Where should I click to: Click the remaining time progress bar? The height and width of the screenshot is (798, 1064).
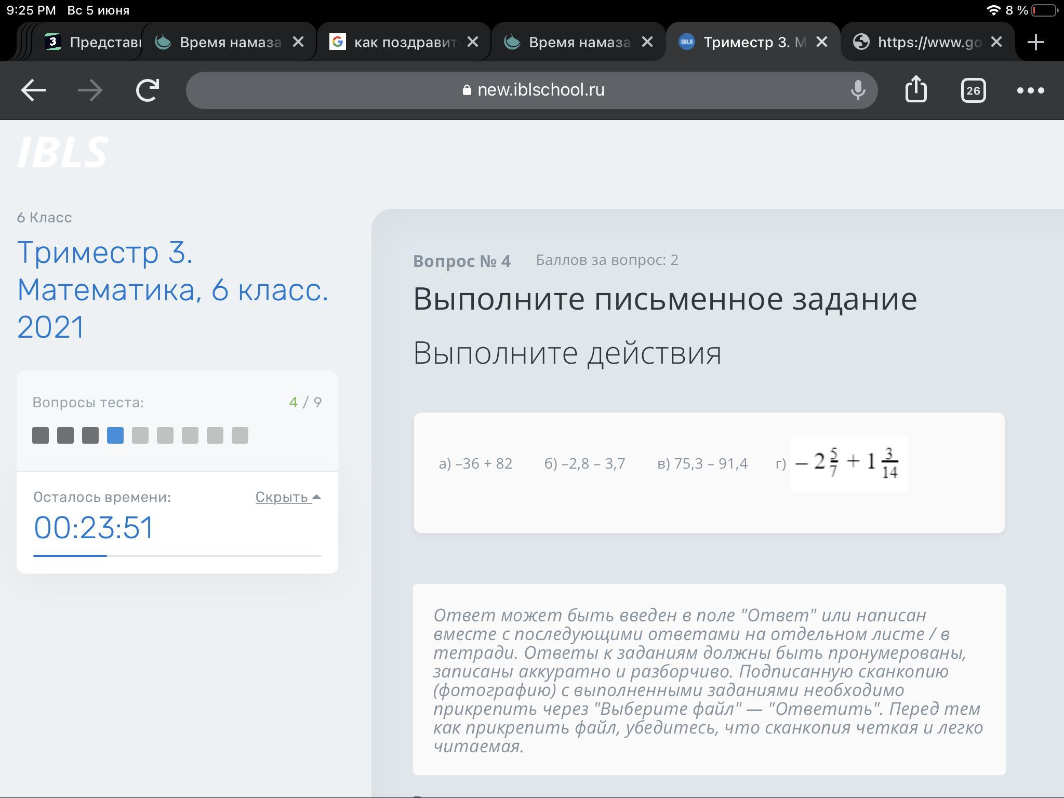177,555
